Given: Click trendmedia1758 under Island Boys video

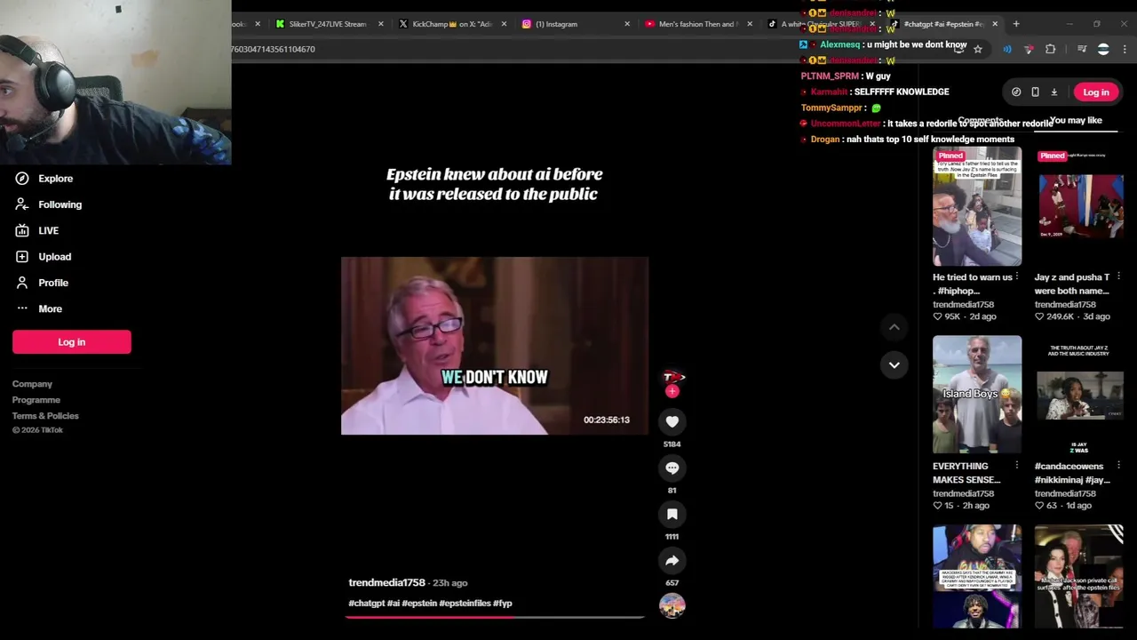Looking at the screenshot, I should (963, 493).
